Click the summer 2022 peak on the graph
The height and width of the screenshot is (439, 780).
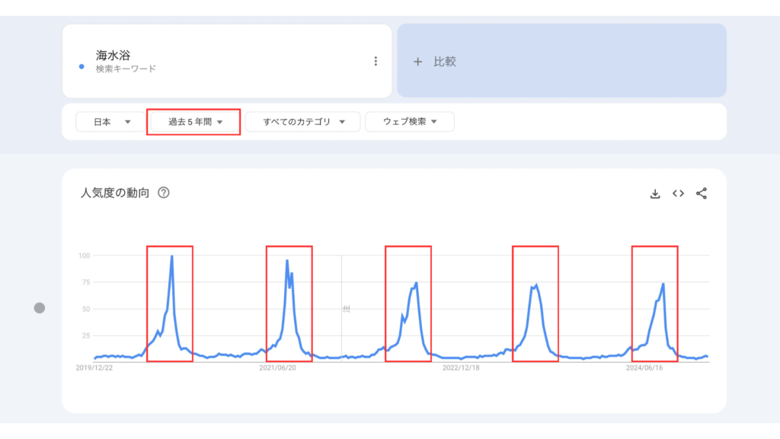(x=415, y=284)
